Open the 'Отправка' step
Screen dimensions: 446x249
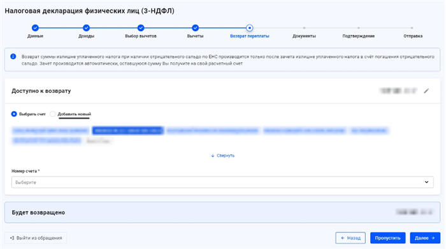[x=413, y=36]
